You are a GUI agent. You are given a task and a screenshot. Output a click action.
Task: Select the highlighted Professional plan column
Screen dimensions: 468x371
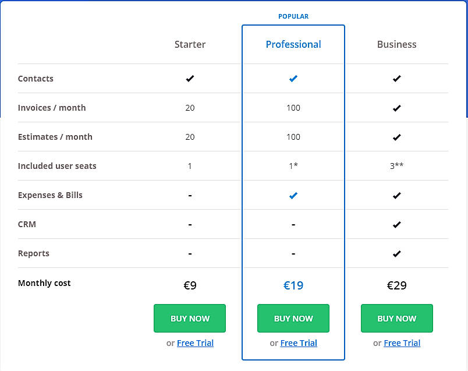(x=293, y=192)
